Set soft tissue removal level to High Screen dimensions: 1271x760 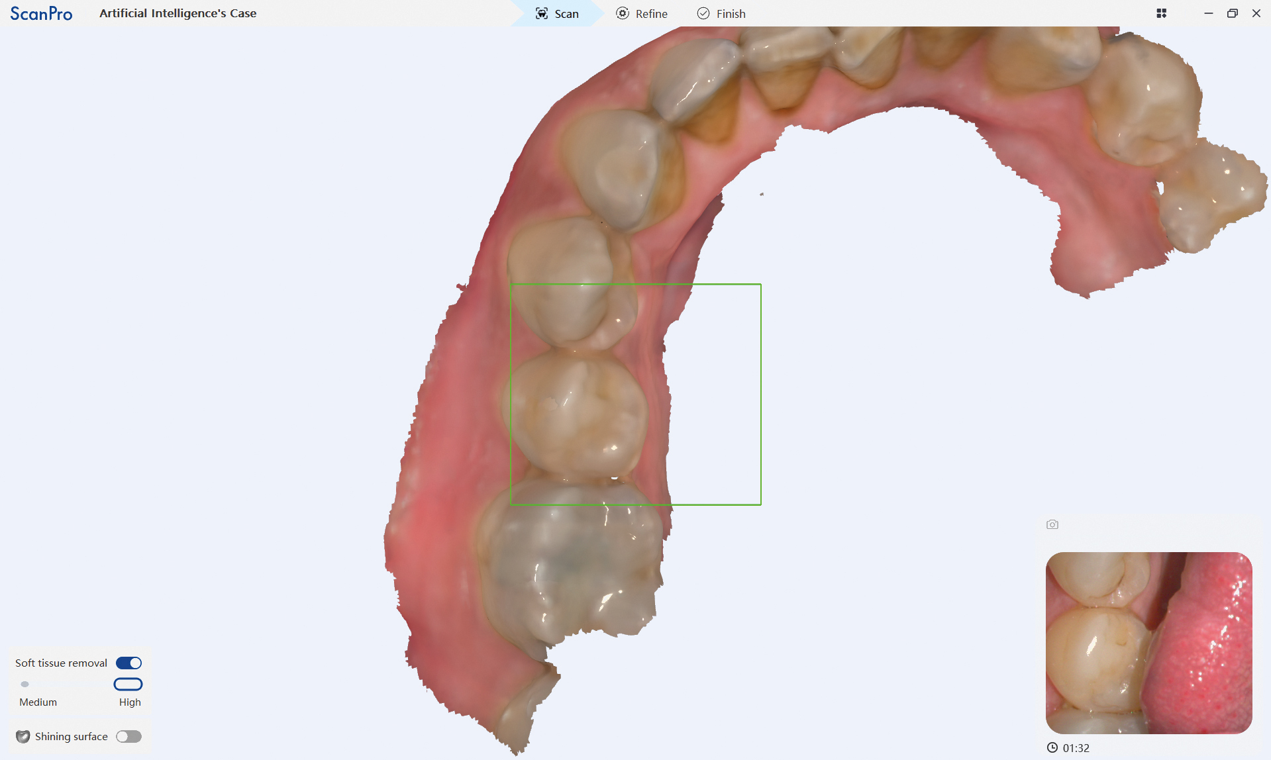128,684
